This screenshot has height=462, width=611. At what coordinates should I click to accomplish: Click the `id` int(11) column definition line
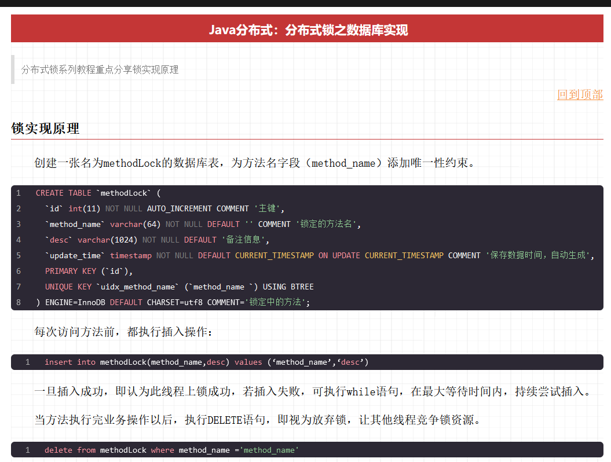pyautogui.click(x=164, y=209)
